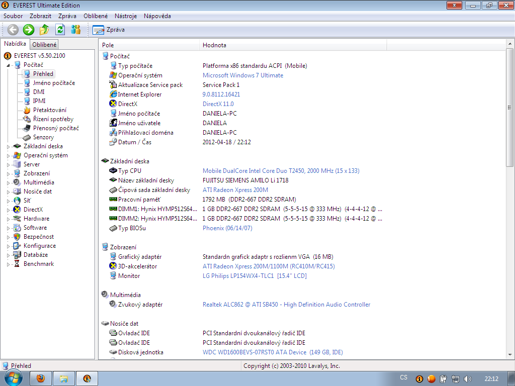Viewport: 515px width, 386px height.
Task: Select Přehled icon in the tree
Action: (x=27, y=74)
